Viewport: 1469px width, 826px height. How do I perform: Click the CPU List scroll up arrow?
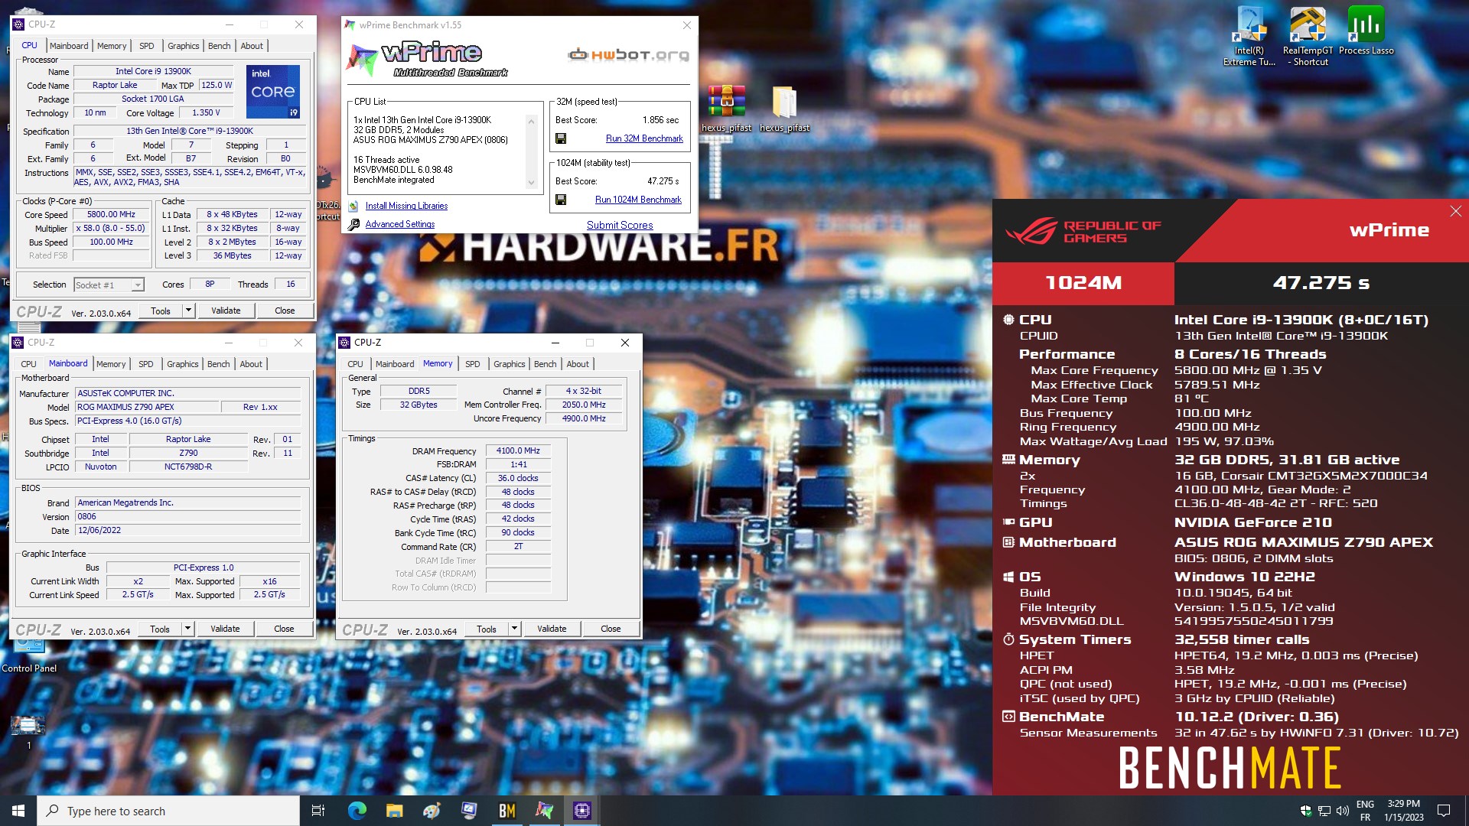(x=531, y=121)
